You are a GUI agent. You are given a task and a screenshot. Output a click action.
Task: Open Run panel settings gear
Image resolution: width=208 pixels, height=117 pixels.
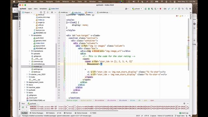click(184, 103)
